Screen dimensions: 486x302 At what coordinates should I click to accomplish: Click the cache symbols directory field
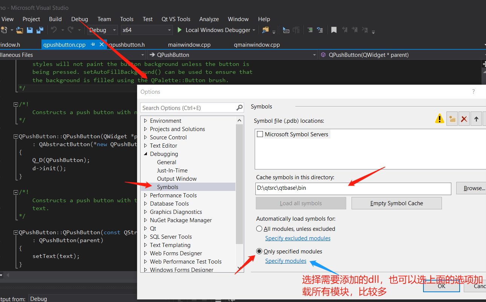tap(353, 188)
